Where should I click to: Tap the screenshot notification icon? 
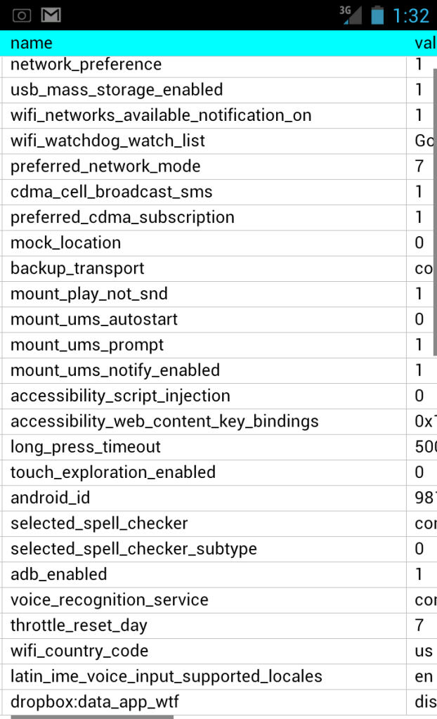coord(22,15)
